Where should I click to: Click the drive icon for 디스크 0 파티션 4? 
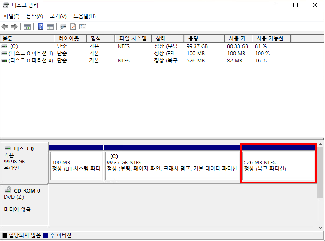(4, 60)
